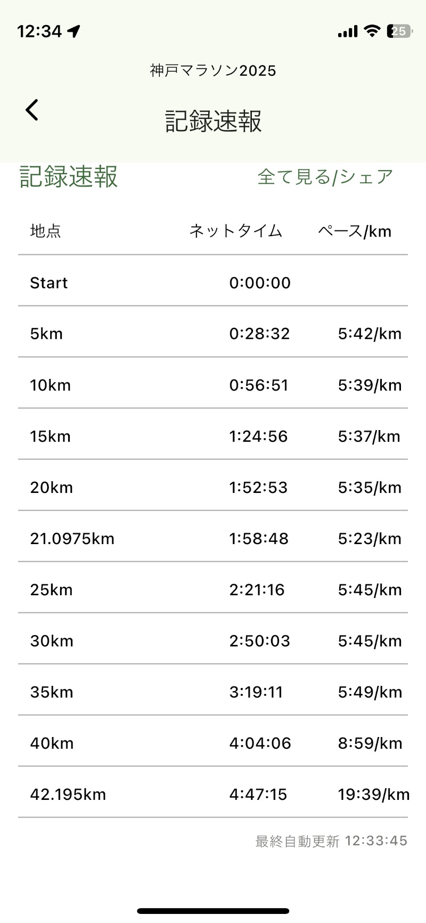Tap the 地点 column header
Screen dimensions: 426x923
46,231
